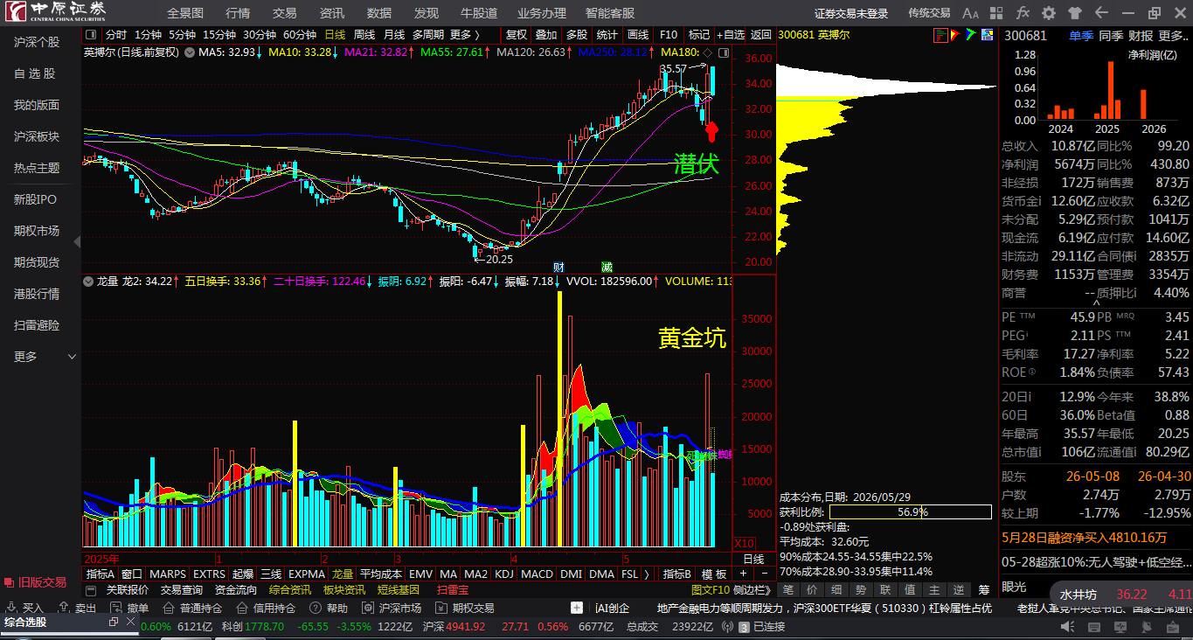
Task: Open the 资金流向 link
Action: (x=236, y=590)
